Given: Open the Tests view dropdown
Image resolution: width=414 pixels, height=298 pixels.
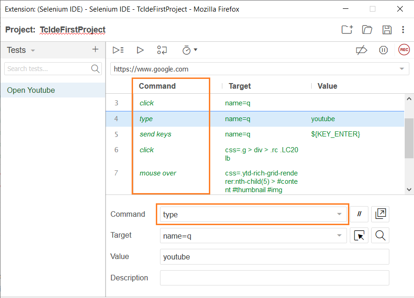Looking at the screenshot, I should pos(33,50).
